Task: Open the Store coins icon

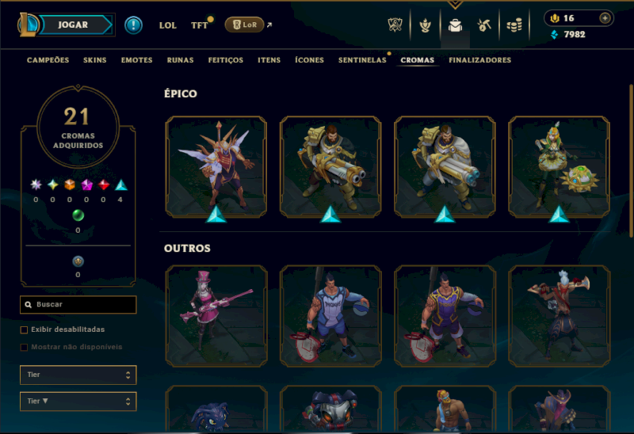Action: click(514, 25)
